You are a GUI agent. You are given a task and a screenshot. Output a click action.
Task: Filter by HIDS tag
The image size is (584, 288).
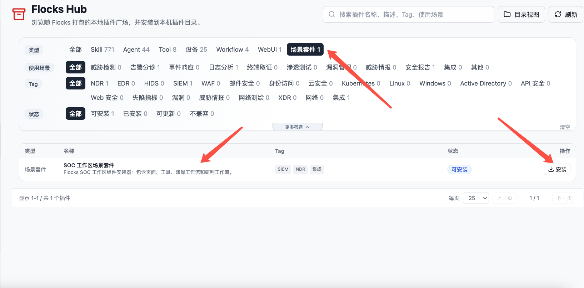click(x=154, y=83)
